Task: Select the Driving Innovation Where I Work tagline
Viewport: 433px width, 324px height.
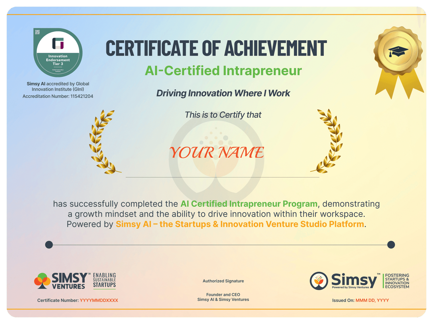Action: (223, 93)
